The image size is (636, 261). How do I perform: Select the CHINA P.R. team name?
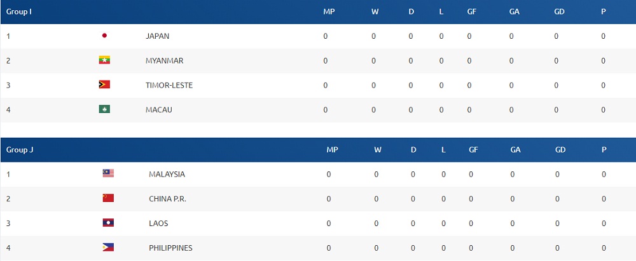167,199
